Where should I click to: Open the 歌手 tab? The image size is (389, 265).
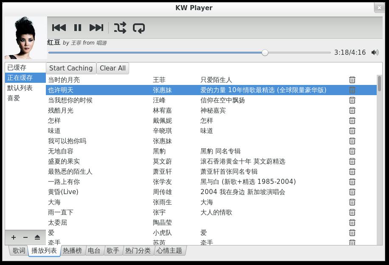[x=113, y=251]
